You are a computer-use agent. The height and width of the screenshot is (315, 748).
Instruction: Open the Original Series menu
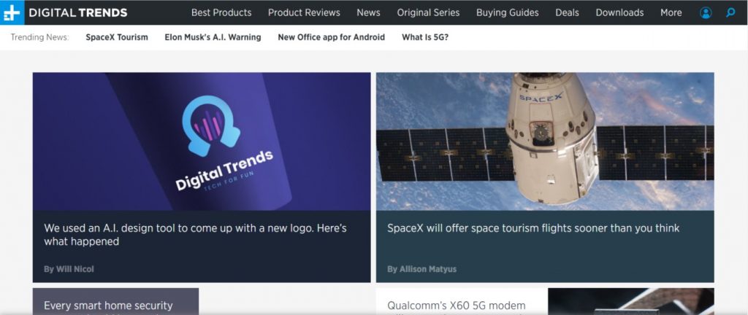428,13
